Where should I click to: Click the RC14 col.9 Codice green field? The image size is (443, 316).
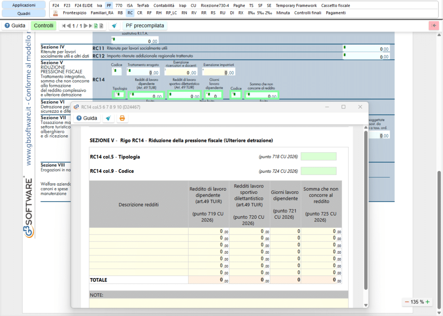[x=318, y=171]
